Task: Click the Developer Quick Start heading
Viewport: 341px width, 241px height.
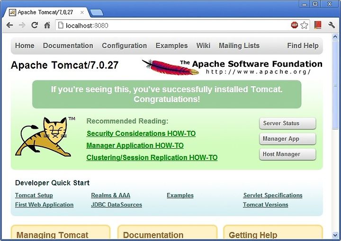Action: (x=52, y=183)
